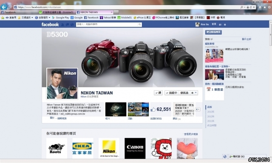Open the PChome bookmark
The height and width of the screenshot is (163, 272).
pos(163,17)
